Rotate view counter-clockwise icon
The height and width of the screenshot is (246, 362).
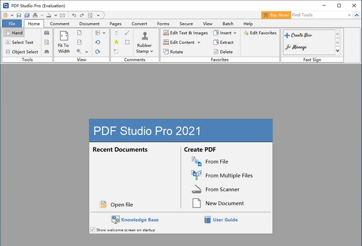point(98,42)
